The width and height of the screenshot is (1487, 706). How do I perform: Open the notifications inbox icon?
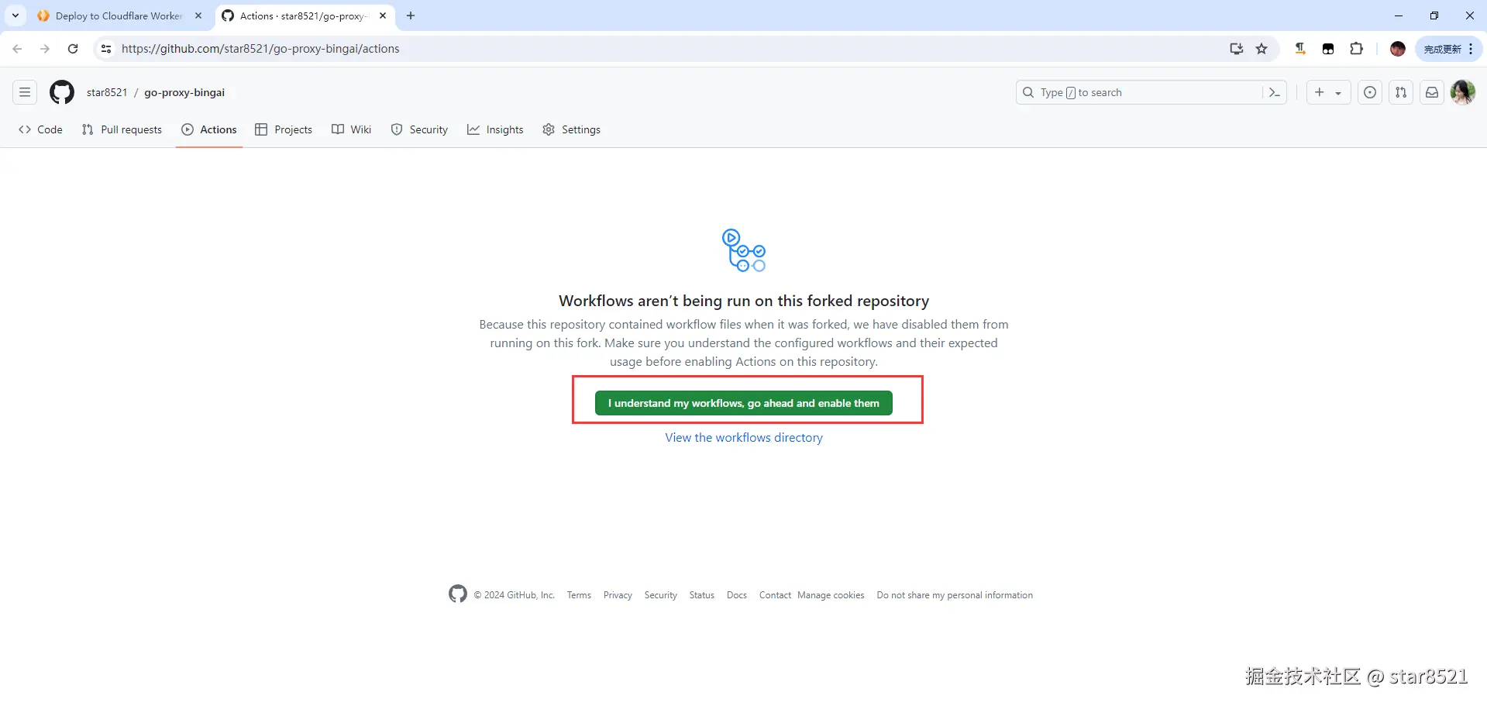pos(1432,92)
